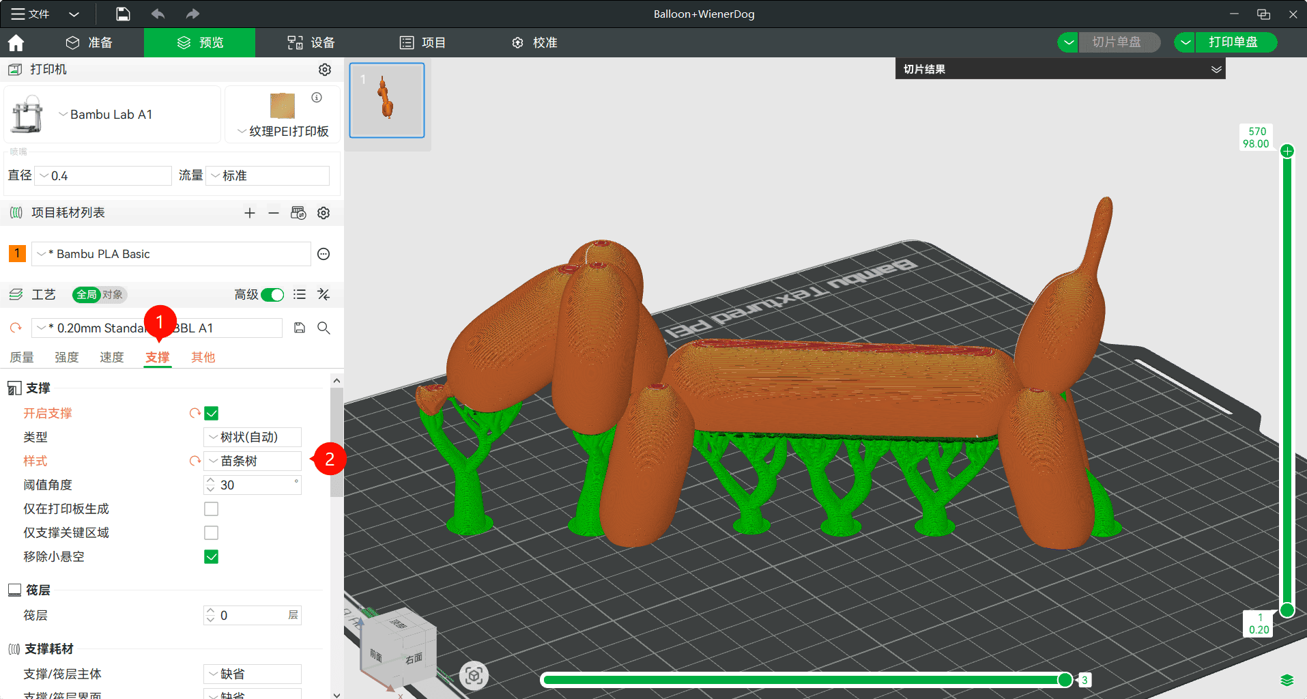Image resolution: width=1307 pixels, height=699 pixels.
Task: Save the process preset icon
Action: point(299,328)
